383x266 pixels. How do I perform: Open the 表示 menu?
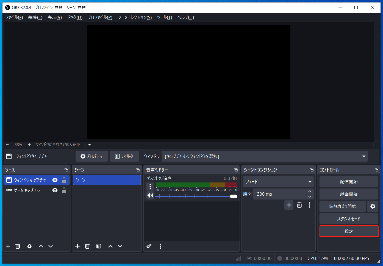[x=55, y=17]
